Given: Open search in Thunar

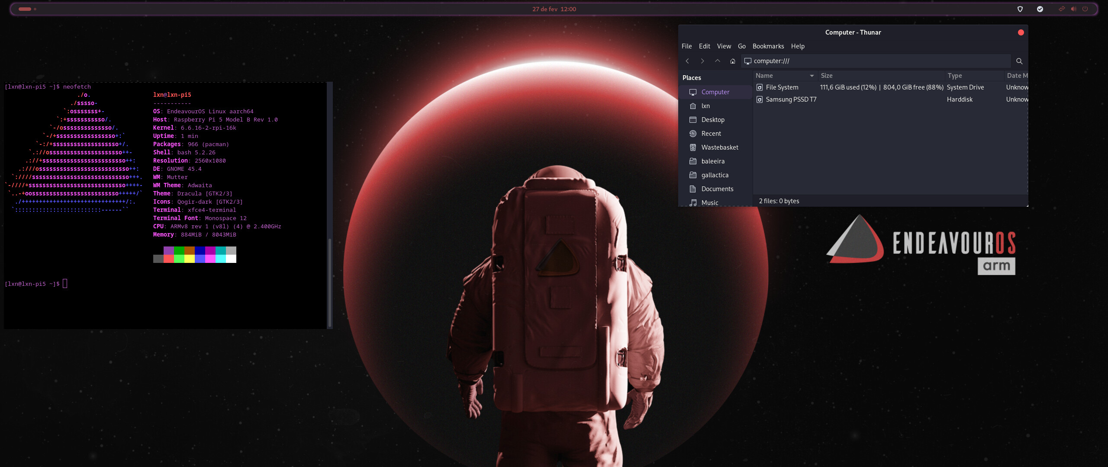Looking at the screenshot, I should click(1019, 61).
